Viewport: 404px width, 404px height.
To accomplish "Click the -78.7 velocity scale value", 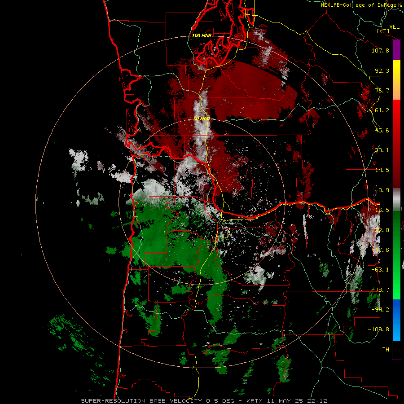I will click(x=380, y=290).
